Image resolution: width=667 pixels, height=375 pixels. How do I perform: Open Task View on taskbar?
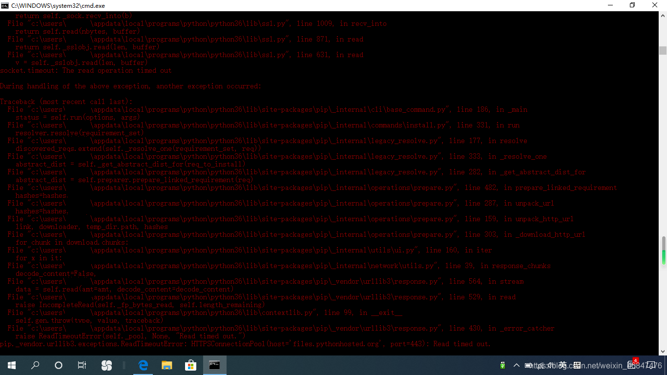82,365
